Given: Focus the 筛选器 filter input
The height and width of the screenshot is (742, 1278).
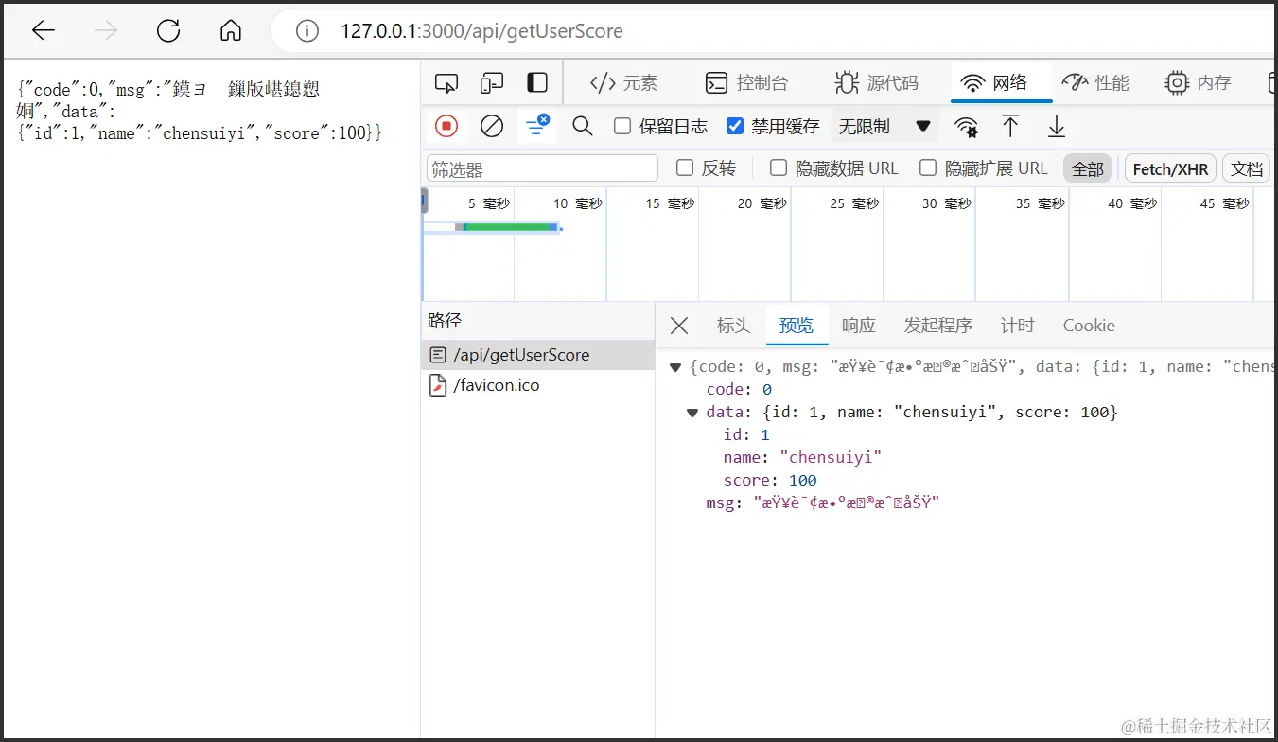Looking at the screenshot, I should (x=542, y=168).
